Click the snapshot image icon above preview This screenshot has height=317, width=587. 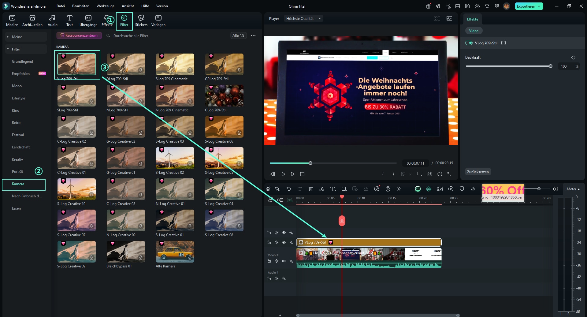pyautogui.click(x=449, y=18)
